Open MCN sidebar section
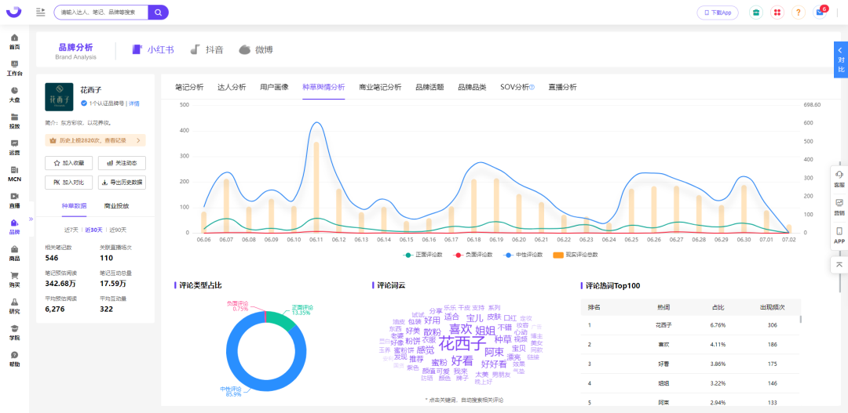Screen dimensions: 848x413 point(15,174)
